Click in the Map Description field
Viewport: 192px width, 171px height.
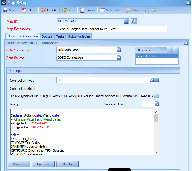pyautogui.click(x=111, y=29)
